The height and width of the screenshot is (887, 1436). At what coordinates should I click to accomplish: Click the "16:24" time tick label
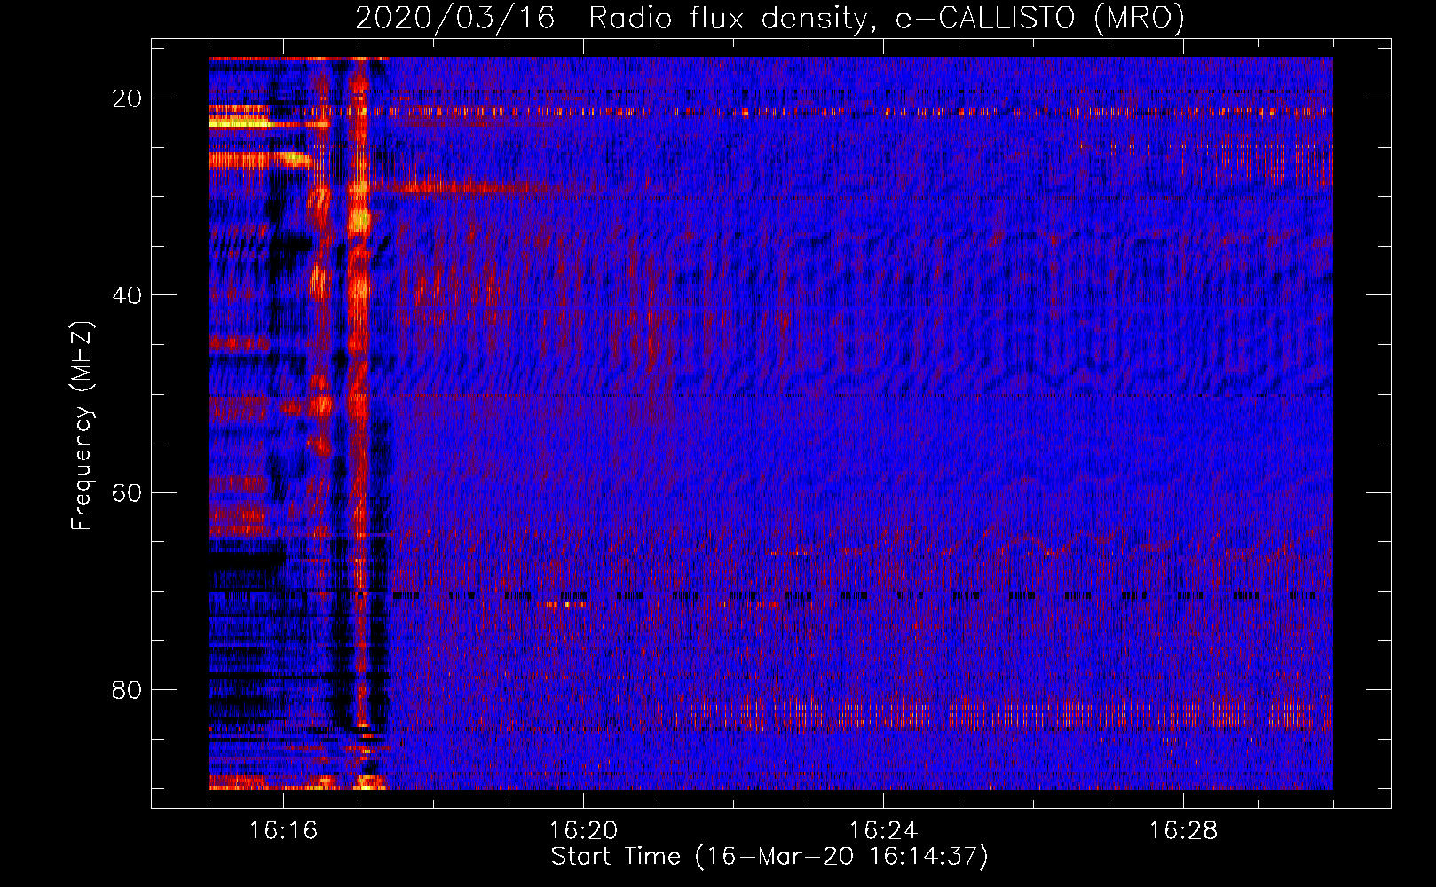[884, 830]
